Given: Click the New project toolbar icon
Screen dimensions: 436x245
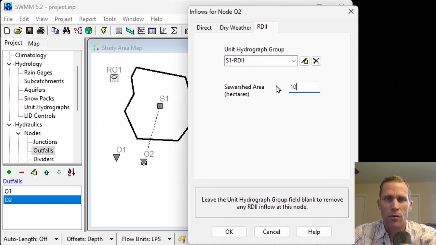Looking at the screenshot, I should (x=7, y=31).
